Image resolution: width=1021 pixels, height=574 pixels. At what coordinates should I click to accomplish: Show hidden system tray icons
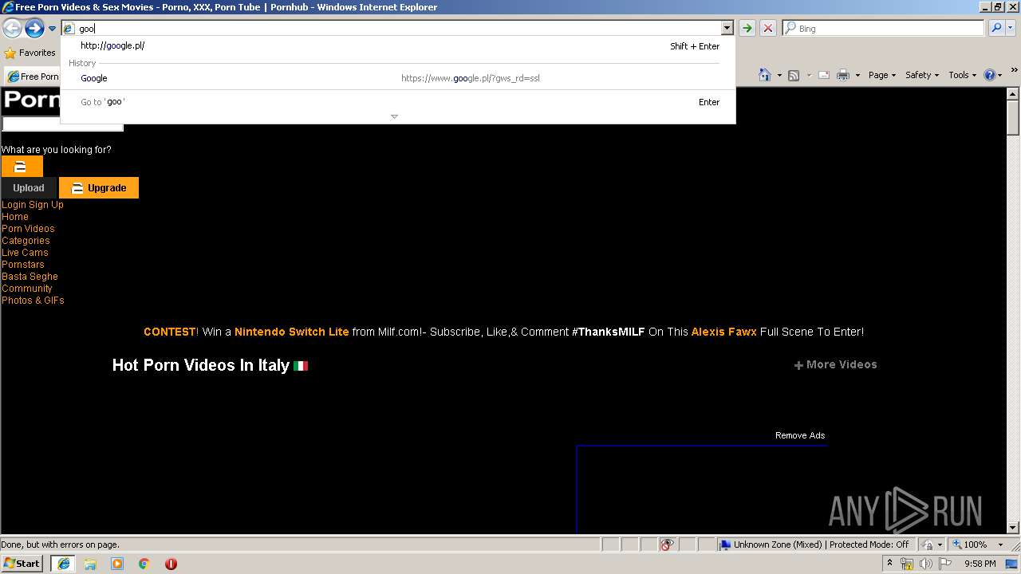(889, 564)
